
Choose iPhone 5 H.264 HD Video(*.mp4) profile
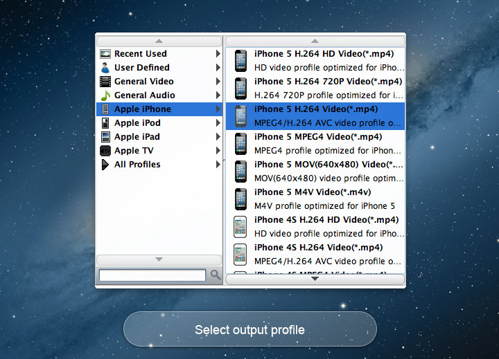[315, 61]
